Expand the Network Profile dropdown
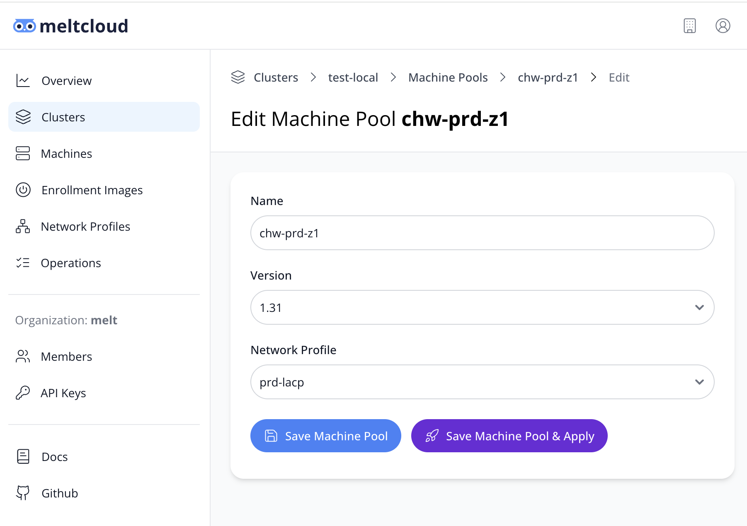Screen dimensions: 747x526 482,382
